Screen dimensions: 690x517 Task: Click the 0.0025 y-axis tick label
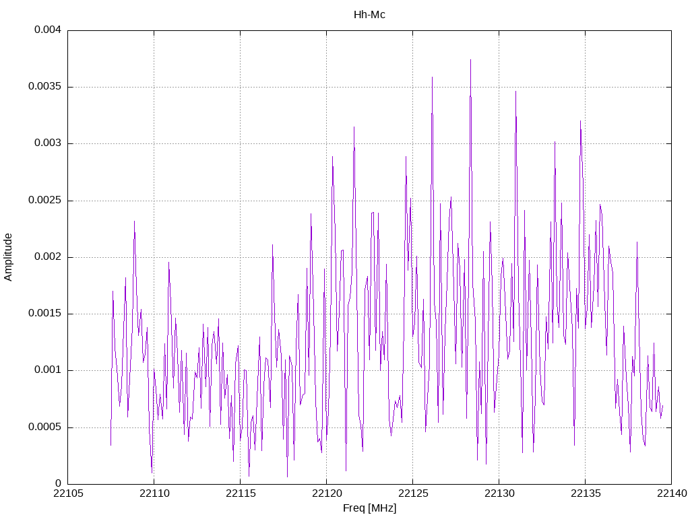coord(44,201)
